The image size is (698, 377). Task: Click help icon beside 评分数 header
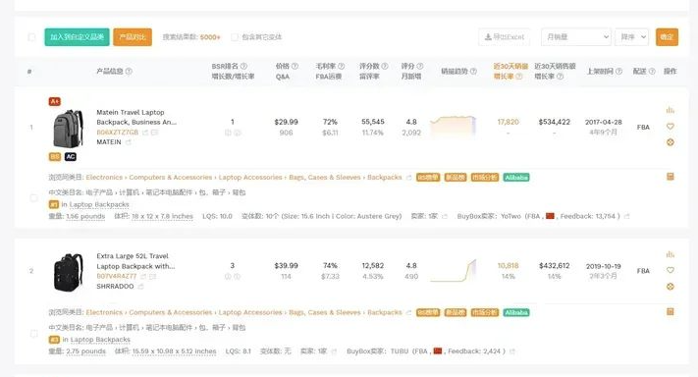tap(385, 66)
